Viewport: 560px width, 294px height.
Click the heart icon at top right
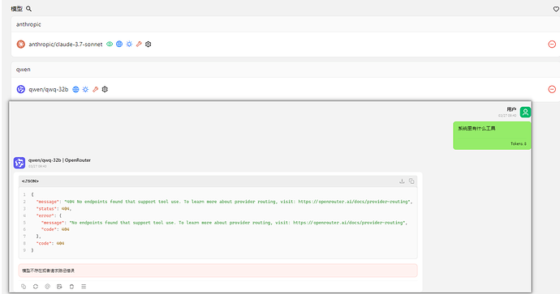[x=556, y=9]
